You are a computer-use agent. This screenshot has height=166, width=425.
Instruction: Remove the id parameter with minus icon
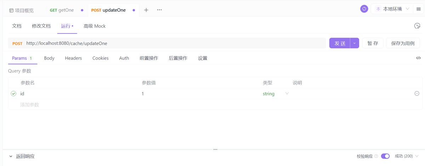pos(417,93)
